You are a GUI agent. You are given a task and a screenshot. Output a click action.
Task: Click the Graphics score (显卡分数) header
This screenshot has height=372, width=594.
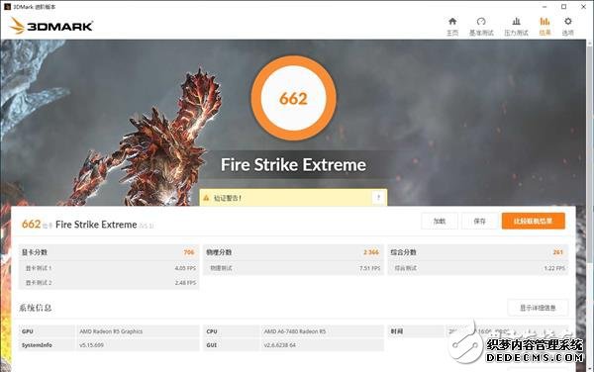click(35, 252)
